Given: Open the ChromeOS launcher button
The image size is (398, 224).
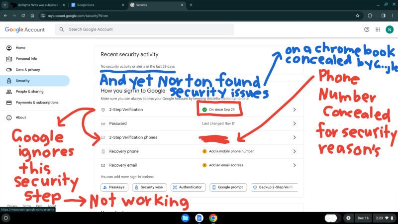Looking at the screenshot, I should pos(6,218).
